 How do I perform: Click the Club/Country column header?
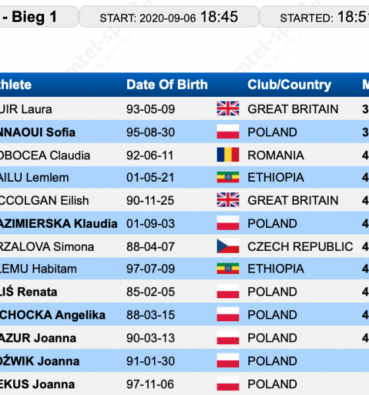289,84
